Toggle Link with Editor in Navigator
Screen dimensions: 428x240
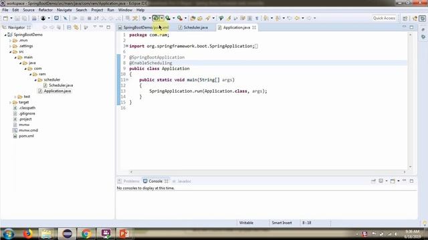coord(76,27)
